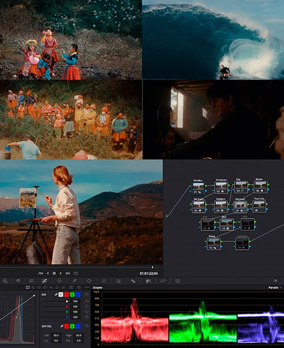This screenshot has height=348, width=284.
Task: Jump to last frame in viewer
Action: [68, 273]
